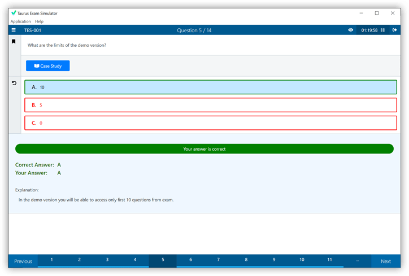This screenshot has width=409, height=276.
Task: Click the question text about demo limits
Action: click(x=67, y=45)
